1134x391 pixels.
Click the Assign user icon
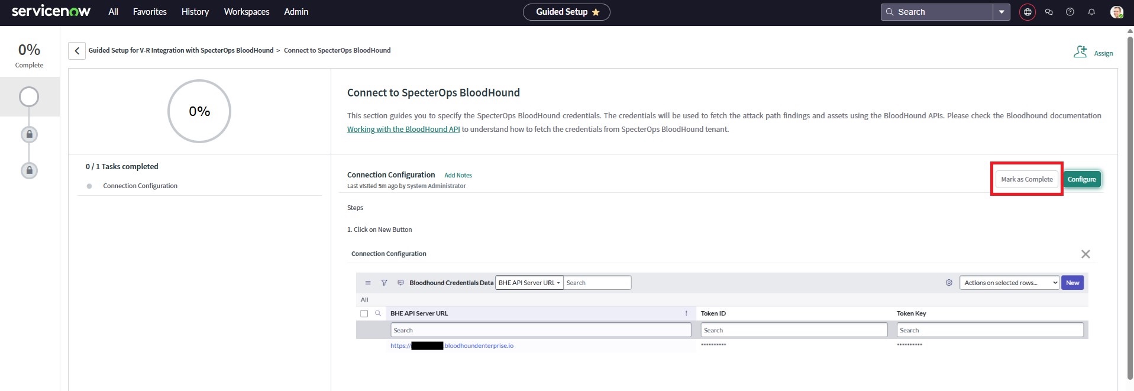coord(1080,52)
